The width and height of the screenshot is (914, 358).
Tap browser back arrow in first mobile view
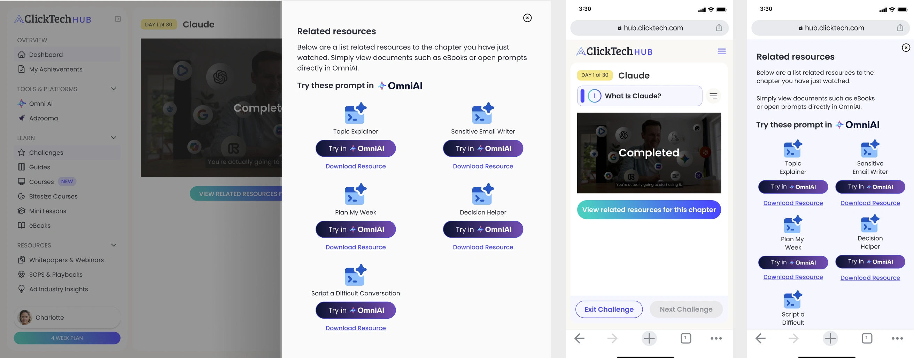(x=579, y=338)
